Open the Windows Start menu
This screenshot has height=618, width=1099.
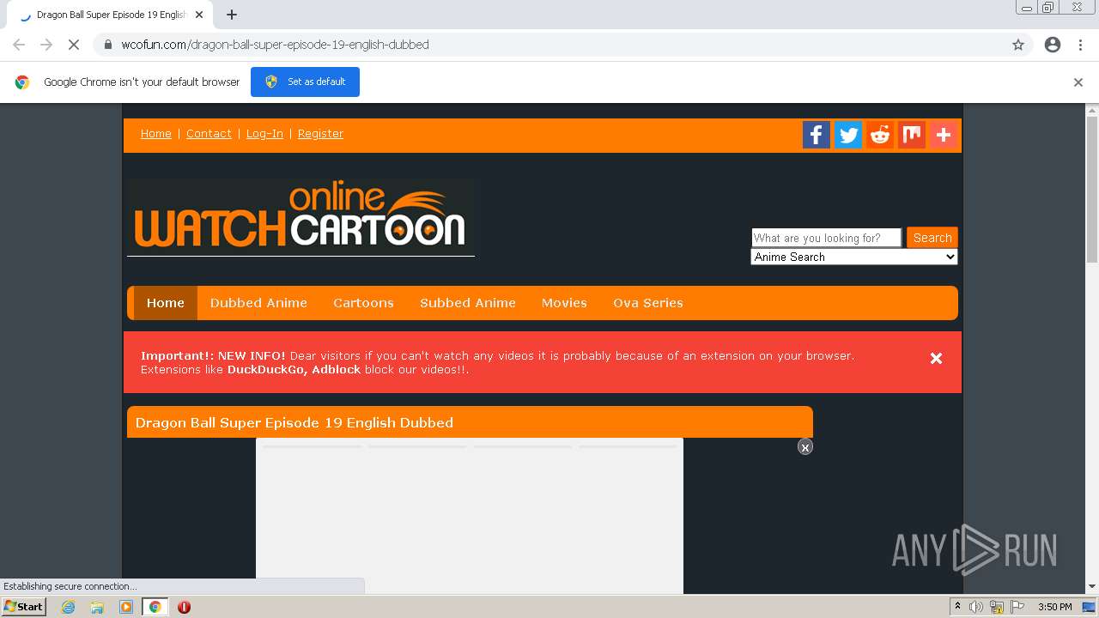(23, 607)
